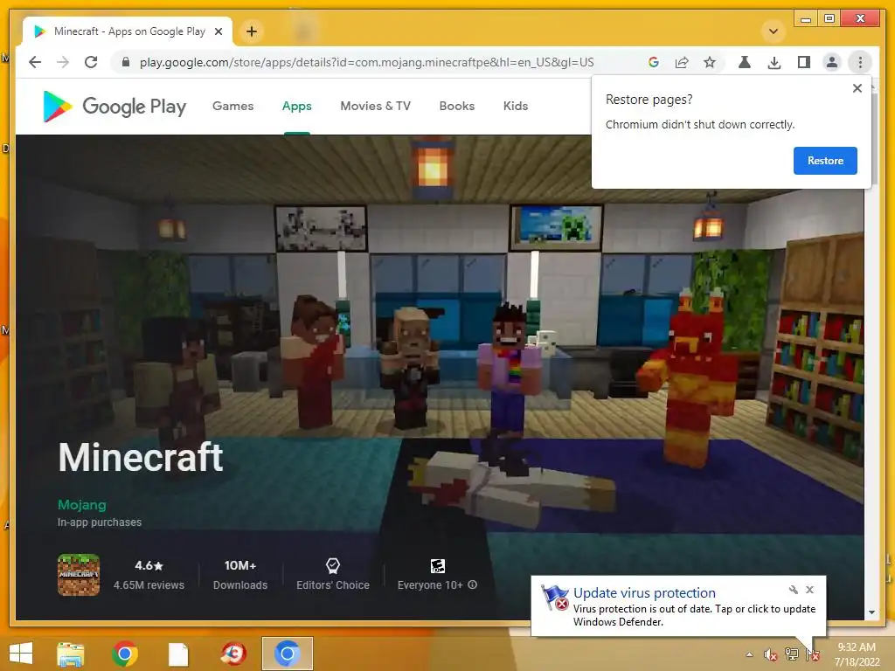Open the Kids section
895x671 pixels.
tap(516, 106)
